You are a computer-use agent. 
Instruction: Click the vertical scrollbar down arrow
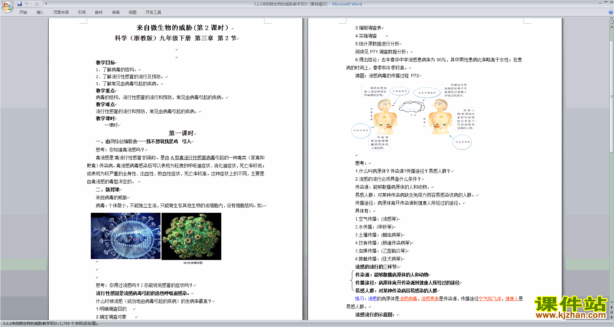point(612,302)
